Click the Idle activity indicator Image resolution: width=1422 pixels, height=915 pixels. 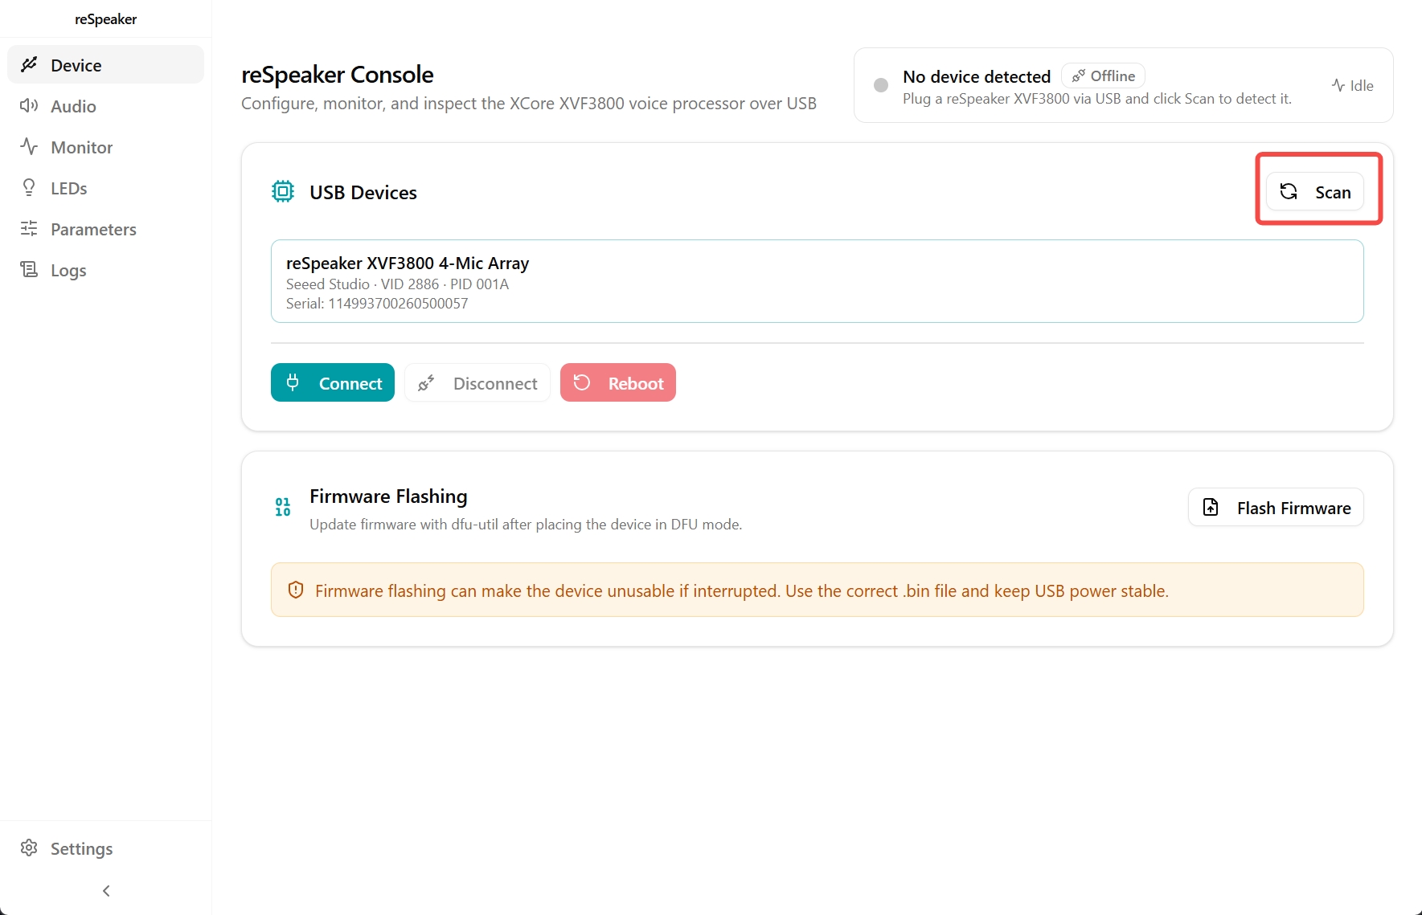click(x=1352, y=86)
